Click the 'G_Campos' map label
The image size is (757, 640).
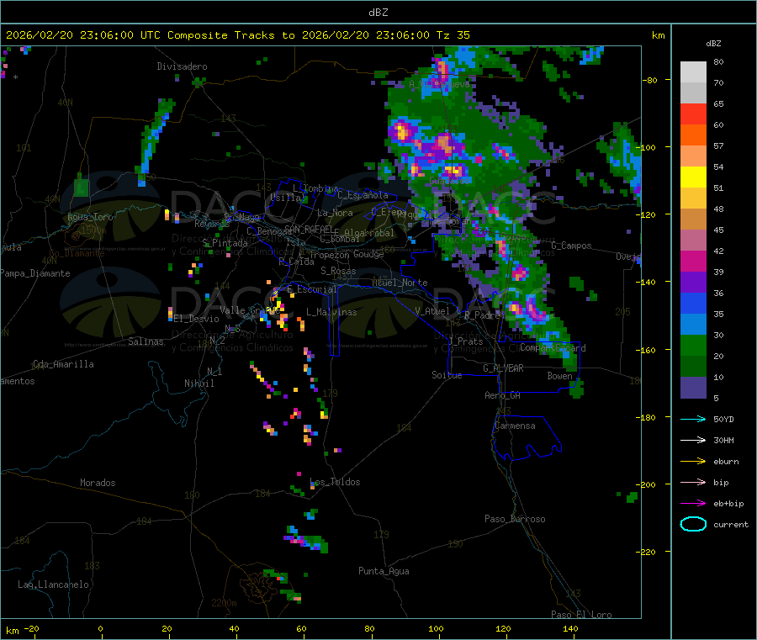click(x=571, y=246)
